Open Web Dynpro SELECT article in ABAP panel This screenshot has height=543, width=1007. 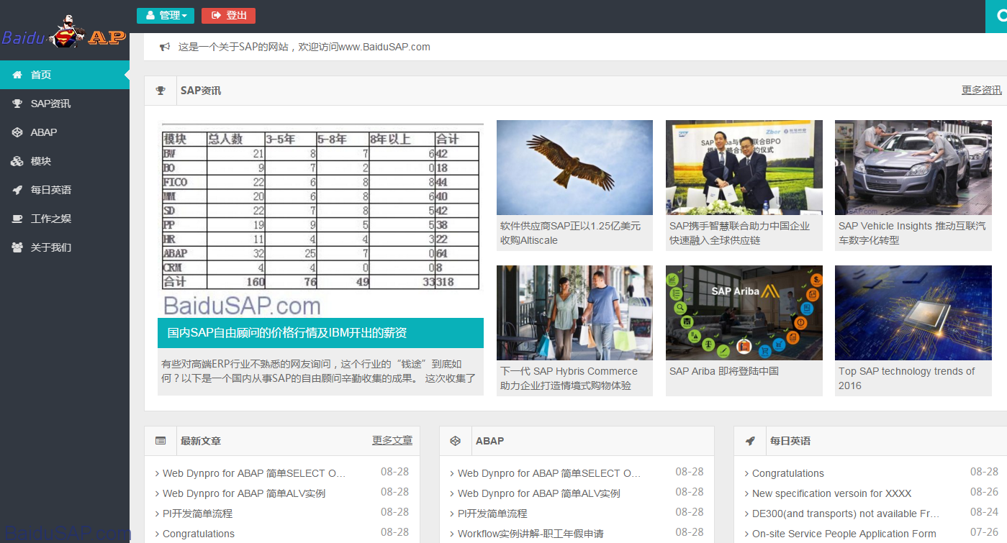[549, 473]
